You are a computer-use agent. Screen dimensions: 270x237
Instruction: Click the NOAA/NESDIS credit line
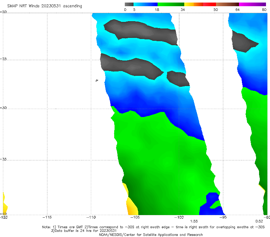(151, 234)
